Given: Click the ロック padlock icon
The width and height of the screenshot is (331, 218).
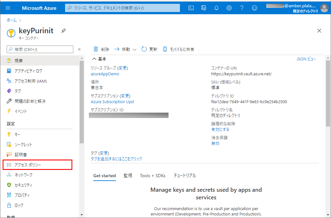Looking at the screenshot, I should [9, 205].
